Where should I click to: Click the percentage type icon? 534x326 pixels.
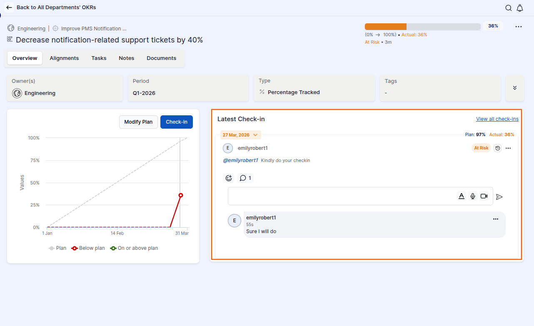[x=262, y=92]
